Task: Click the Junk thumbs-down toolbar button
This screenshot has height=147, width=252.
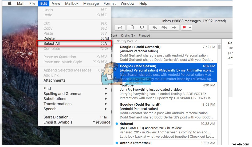Action: point(142,27)
